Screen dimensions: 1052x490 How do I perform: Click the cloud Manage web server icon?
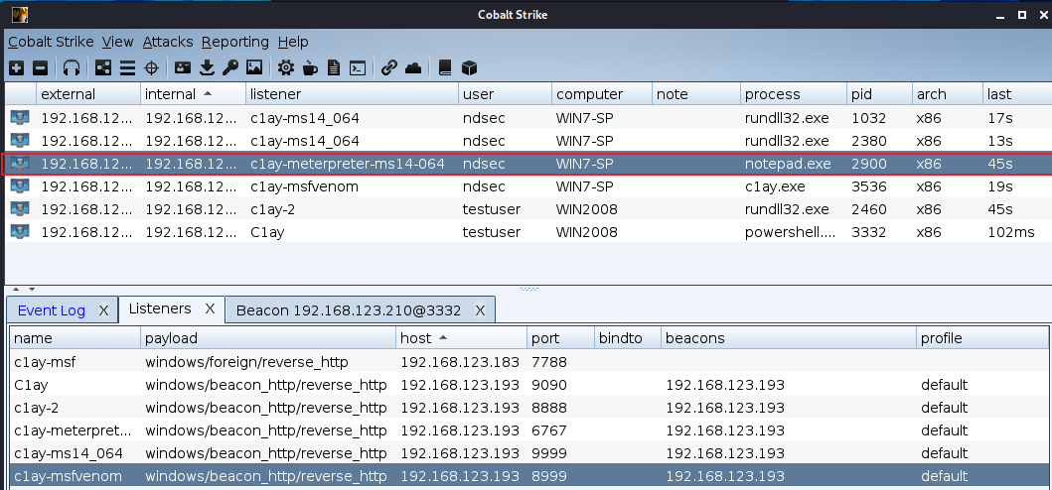click(x=413, y=67)
